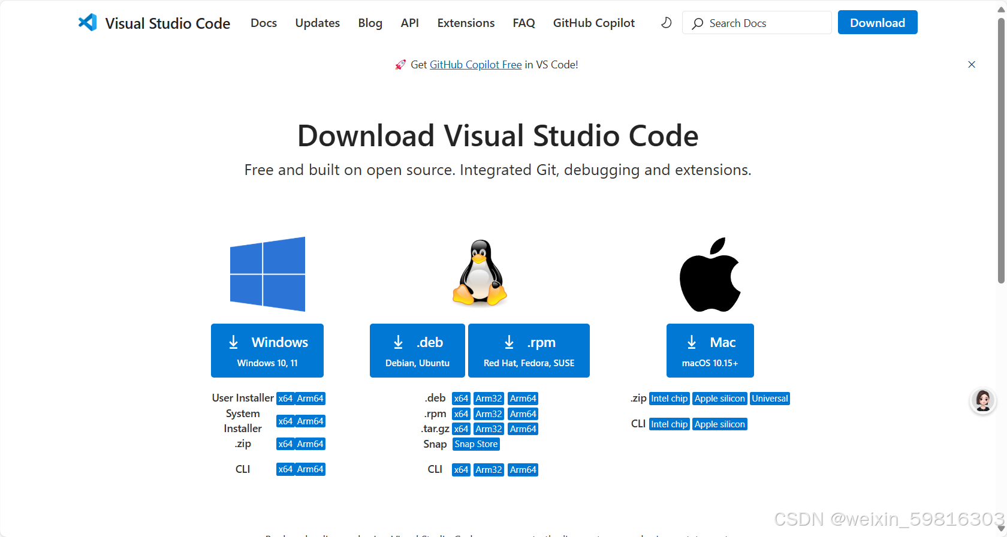Click the Apple logo image
This screenshot has width=1007, height=537.
pos(710,274)
